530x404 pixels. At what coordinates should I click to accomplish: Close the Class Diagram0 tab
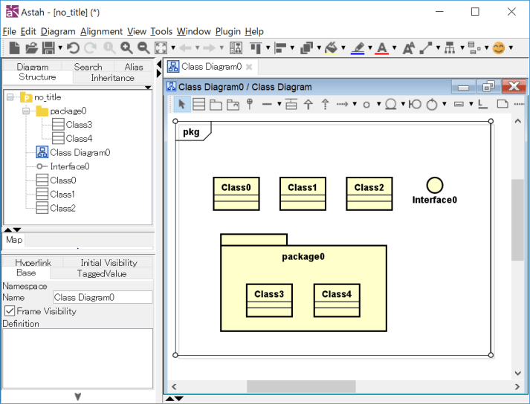click(249, 67)
